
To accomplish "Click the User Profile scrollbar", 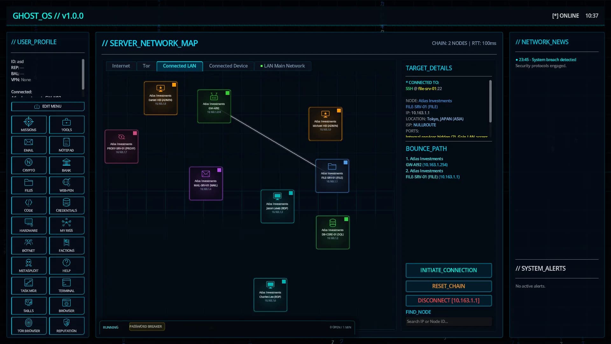I will 83,75.
